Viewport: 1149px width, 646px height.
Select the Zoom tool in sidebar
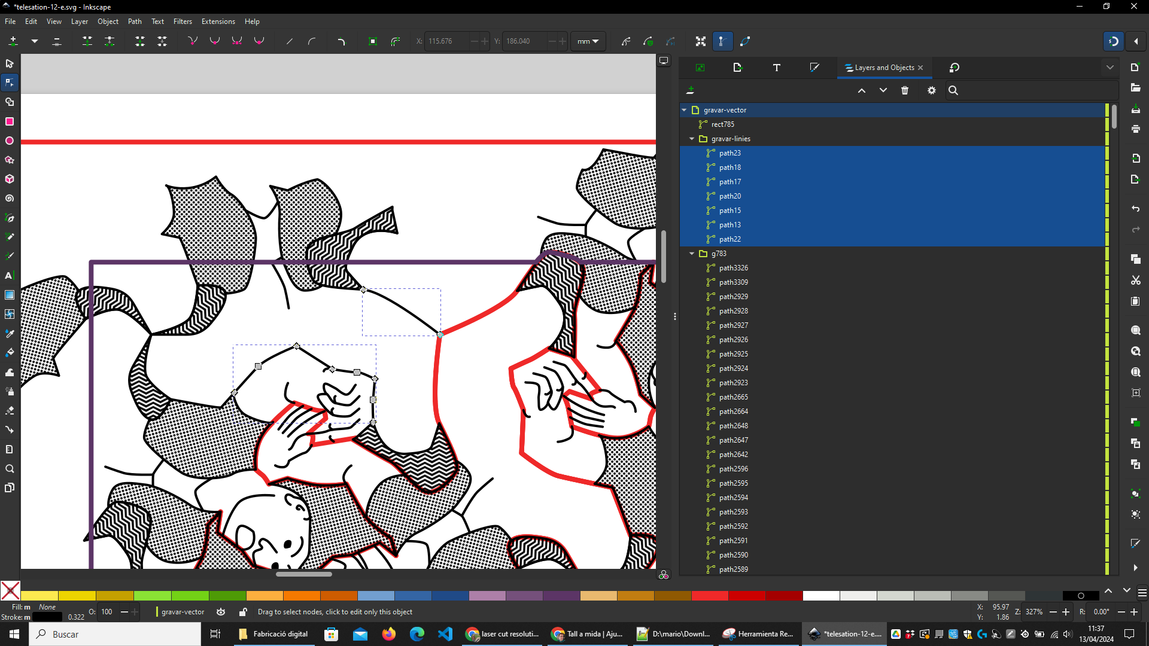tap(10, 468)
